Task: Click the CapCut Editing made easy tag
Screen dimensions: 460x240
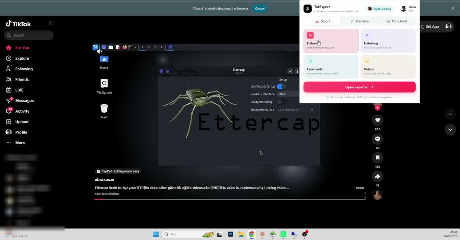Action: (118, 171)
